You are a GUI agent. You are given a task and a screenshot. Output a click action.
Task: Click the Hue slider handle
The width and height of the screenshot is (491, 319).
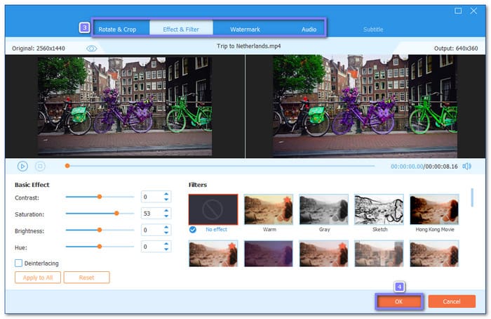click(100, 247)
